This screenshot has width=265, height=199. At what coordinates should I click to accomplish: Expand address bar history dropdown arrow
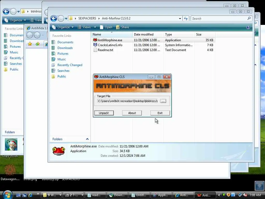click(180, 18)
